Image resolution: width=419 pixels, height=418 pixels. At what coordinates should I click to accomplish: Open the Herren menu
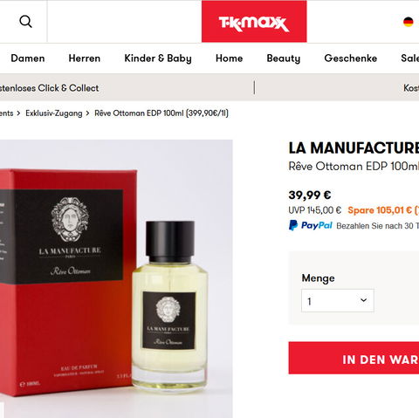(x=85, y=58)
